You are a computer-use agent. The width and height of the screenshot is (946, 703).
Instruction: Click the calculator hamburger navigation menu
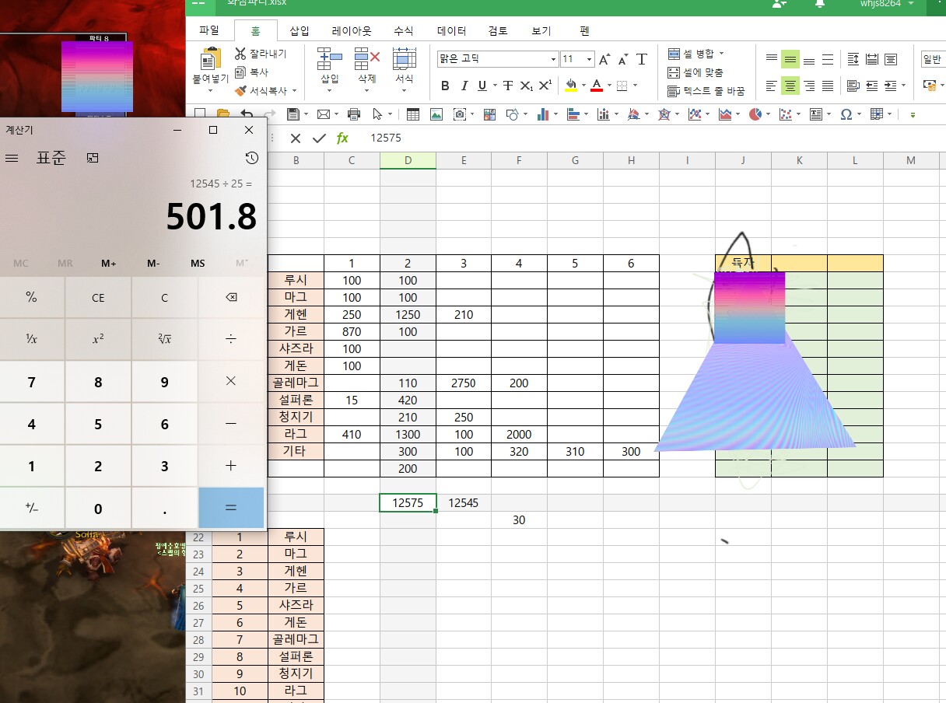point(12,158)
